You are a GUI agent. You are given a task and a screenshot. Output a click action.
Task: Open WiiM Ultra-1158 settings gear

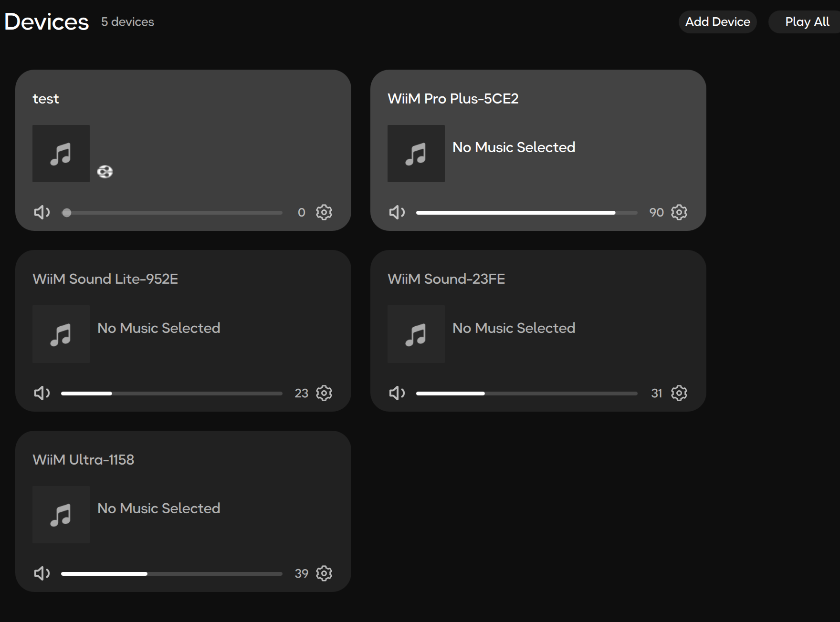coord(324,573)
